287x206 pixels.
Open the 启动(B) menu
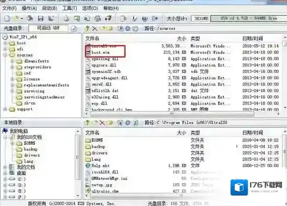pyautogui.click(x=50, y=8)
